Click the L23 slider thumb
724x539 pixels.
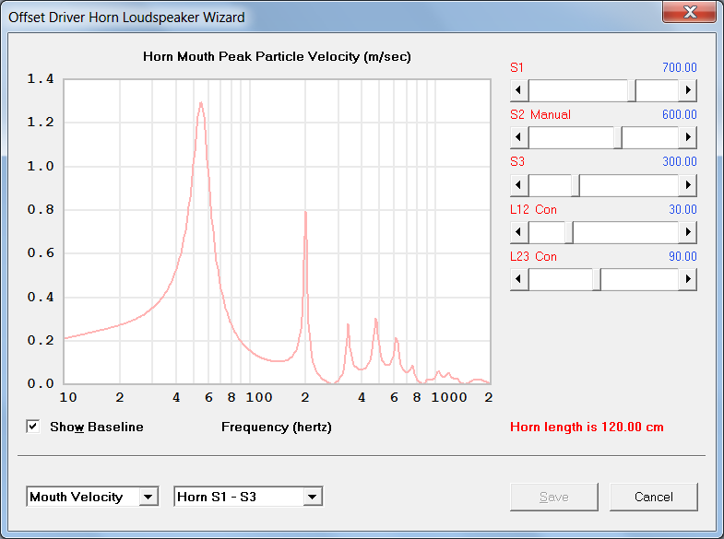coord(597,279)
